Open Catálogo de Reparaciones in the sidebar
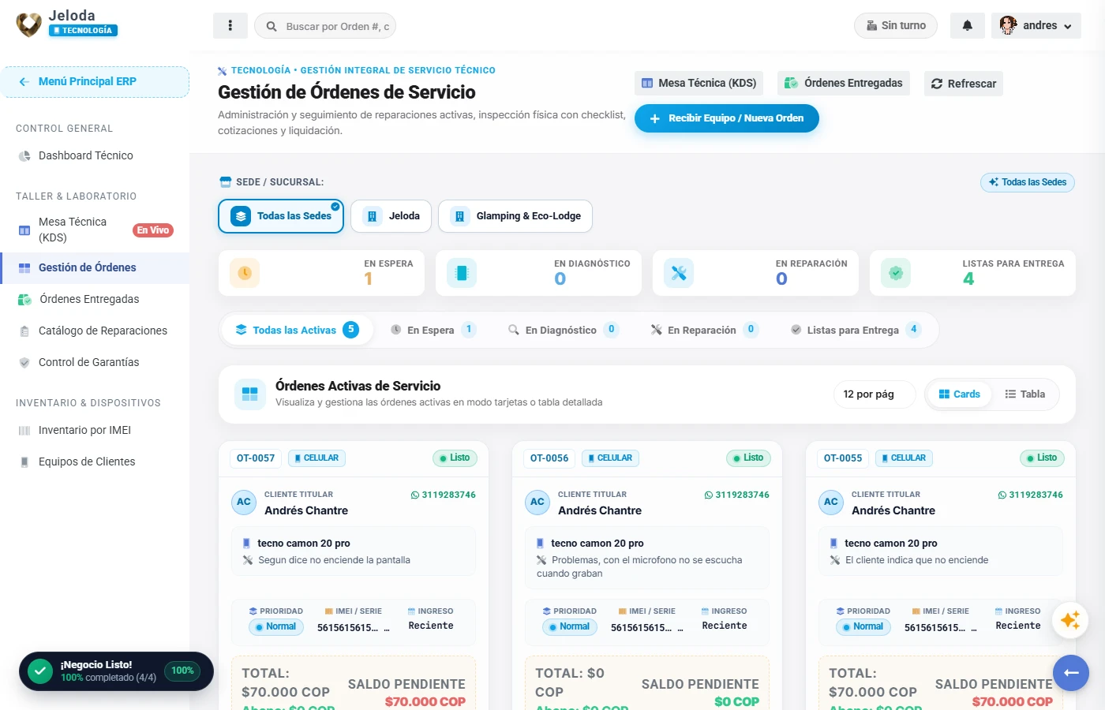Viewport: 1105px width, 710px height. pos(95,331)
